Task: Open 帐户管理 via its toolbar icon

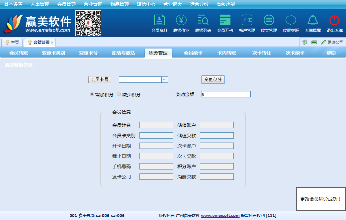Action: point(247,23)
